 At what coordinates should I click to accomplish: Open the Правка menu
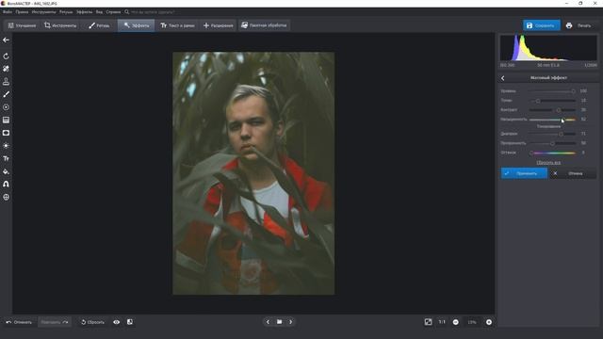(x=22, y=12)
